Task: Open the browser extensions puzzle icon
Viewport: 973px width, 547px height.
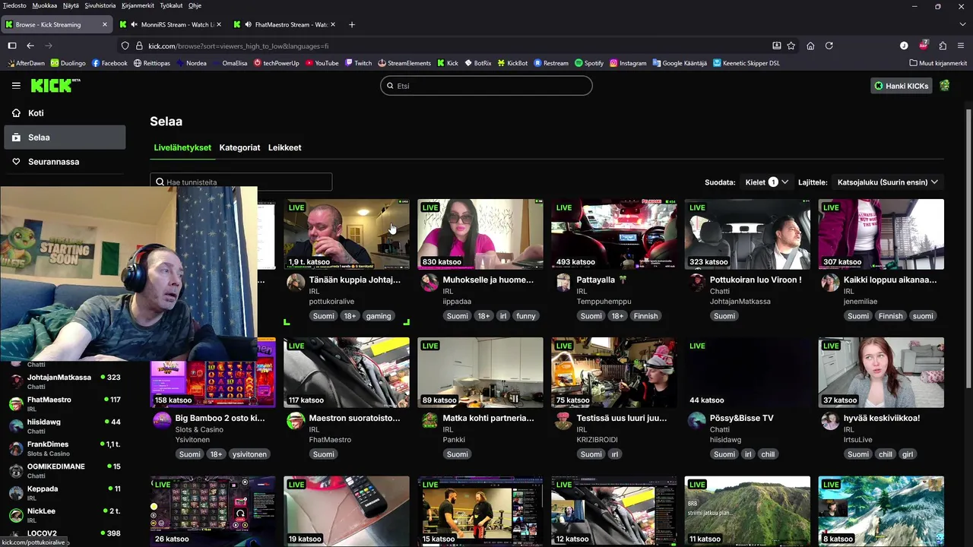Action: 943,46
